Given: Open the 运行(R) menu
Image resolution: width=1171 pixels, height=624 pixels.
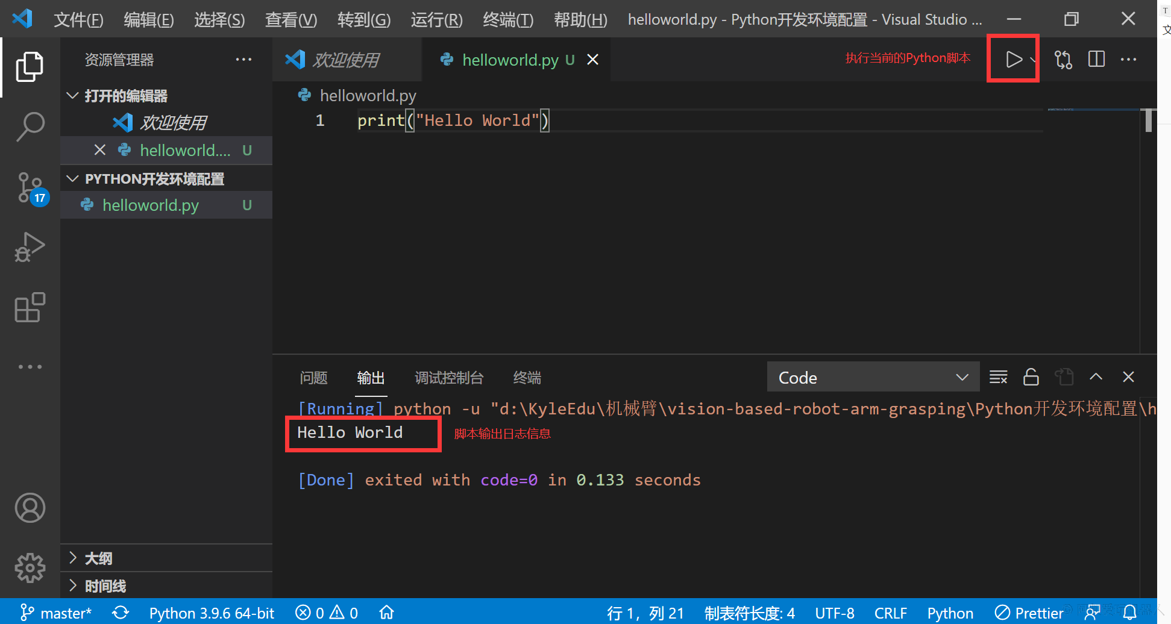Looking at the screenshot, I should [x=436, y=20].
